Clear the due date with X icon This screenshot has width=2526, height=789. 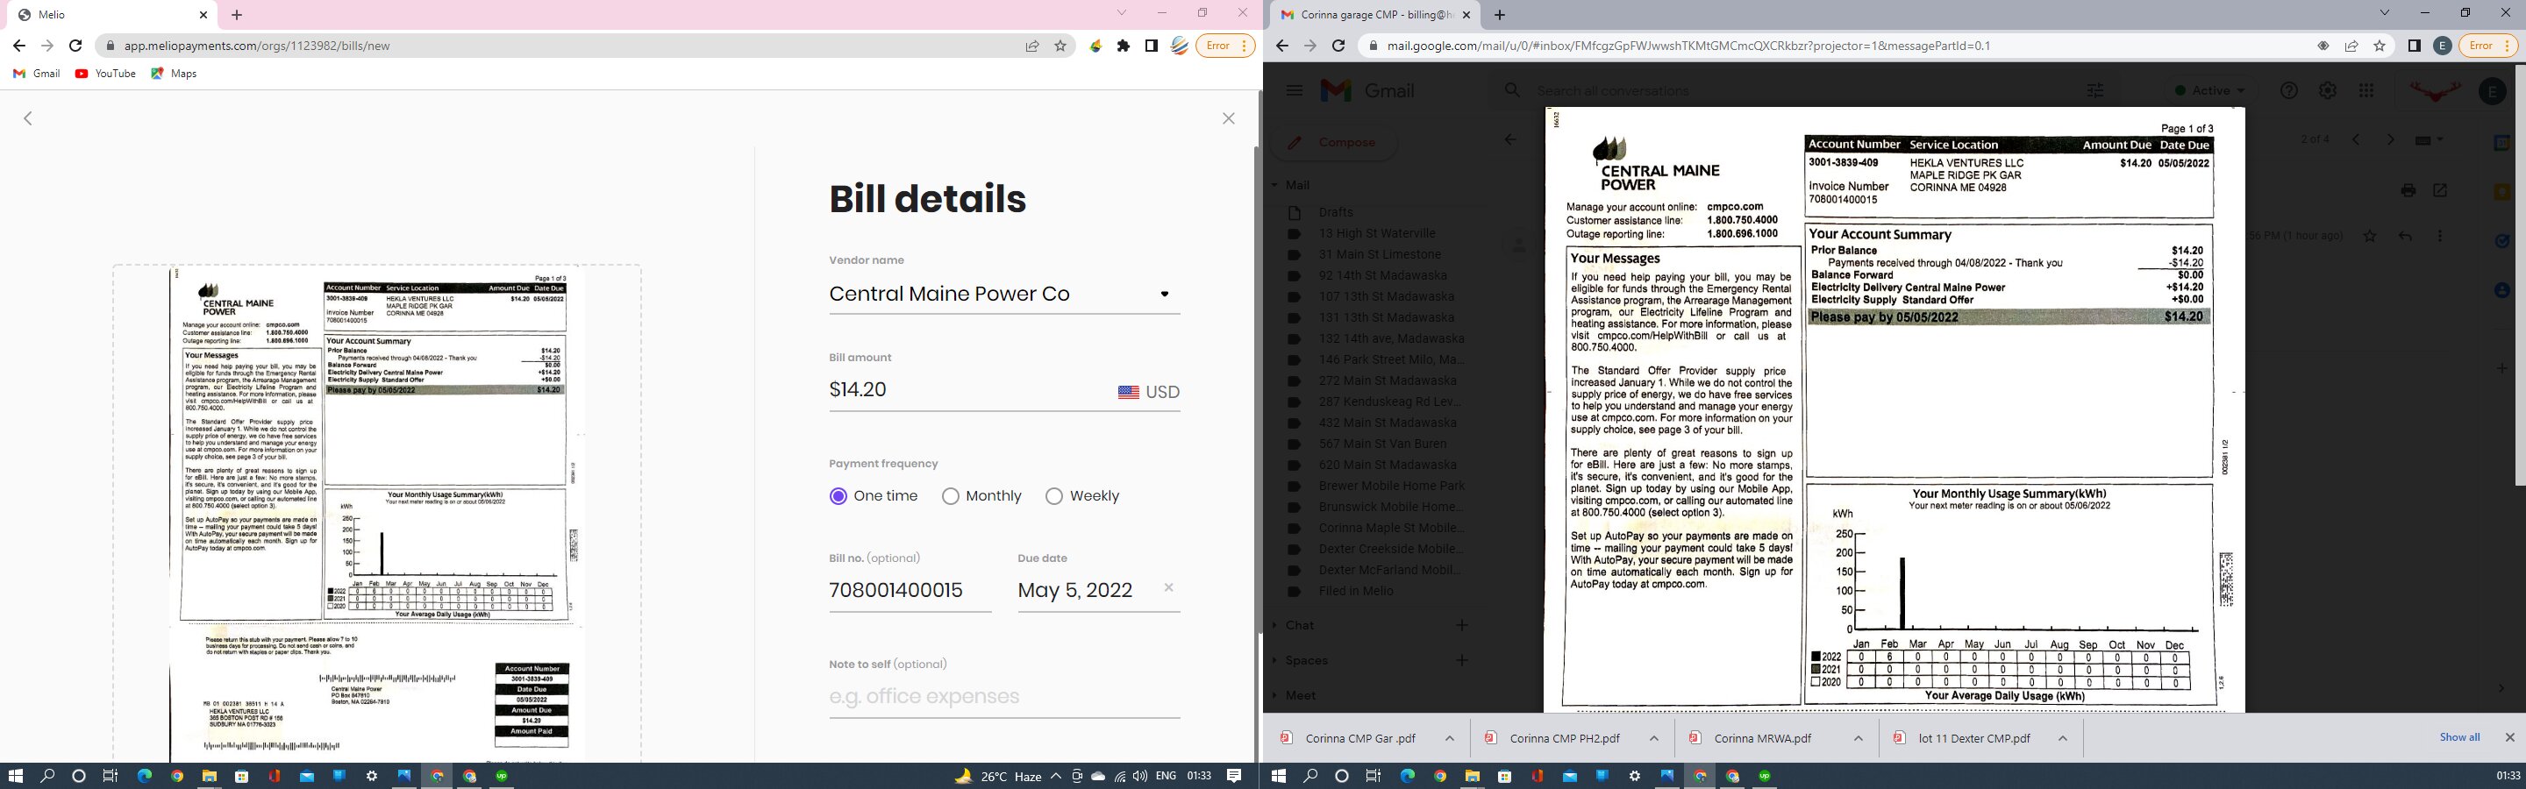click(1168, 587)
